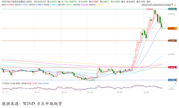179x108 pixels.
Task: Click the MA120 6.4241 legend label
Action: pos(65,5)
